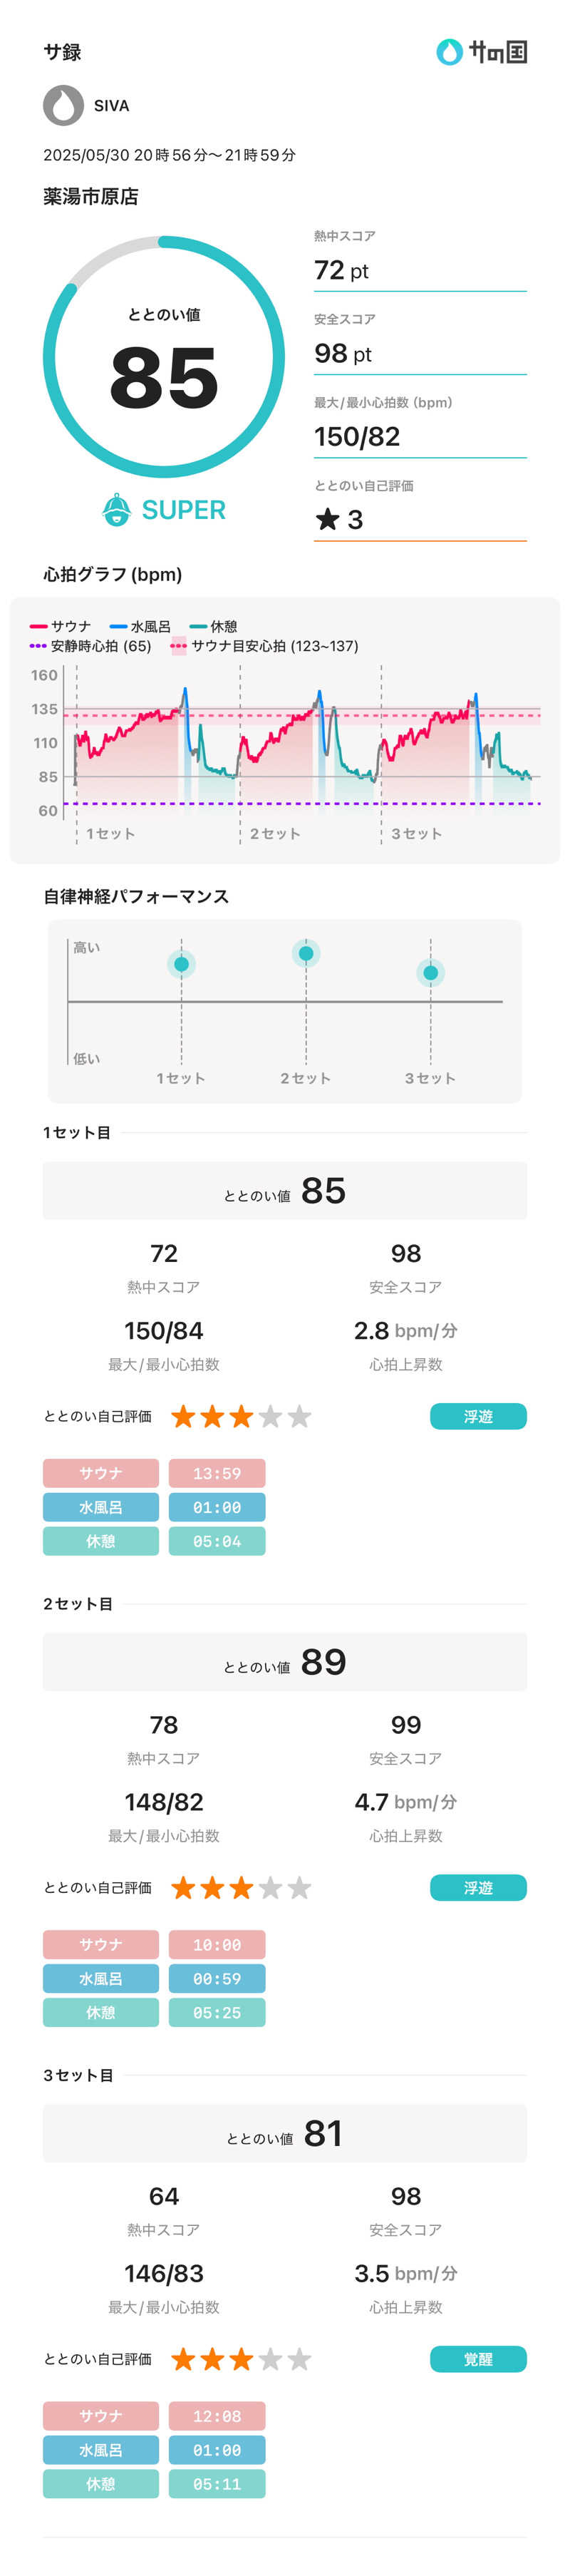Screen dimensions: 570x2576
Task: Click the SUPER mascot hat icon
Action: point(117,510)
